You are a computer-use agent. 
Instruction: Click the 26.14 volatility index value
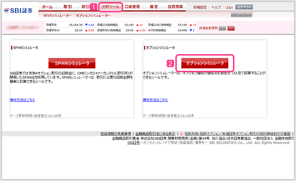[78, 30]
